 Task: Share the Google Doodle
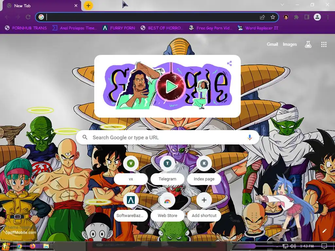click(x=229, y=63)
